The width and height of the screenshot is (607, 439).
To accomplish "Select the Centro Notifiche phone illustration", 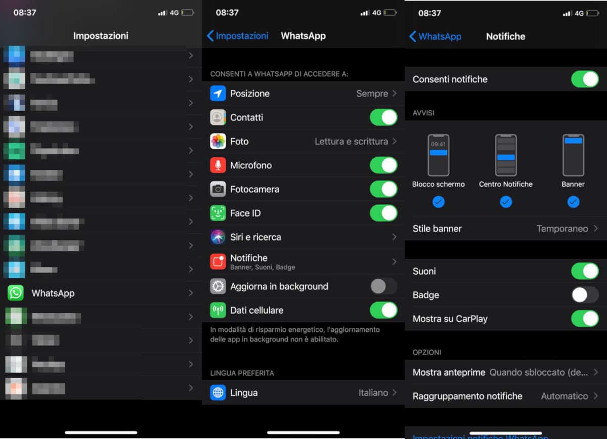I will click(506, 155).
